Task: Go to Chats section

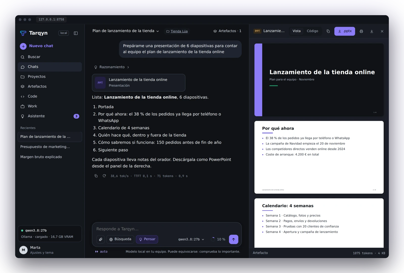Action: (x=50, y=67)
